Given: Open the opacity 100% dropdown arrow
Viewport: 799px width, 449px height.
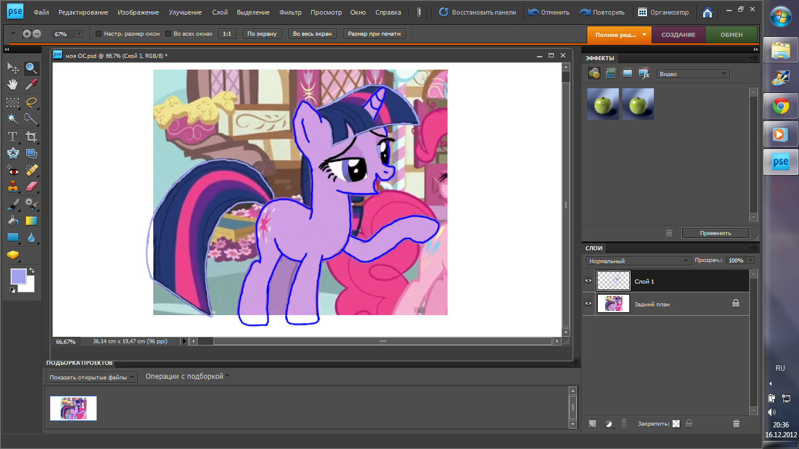Looking at the screenshot, I should tap(750, 261).
